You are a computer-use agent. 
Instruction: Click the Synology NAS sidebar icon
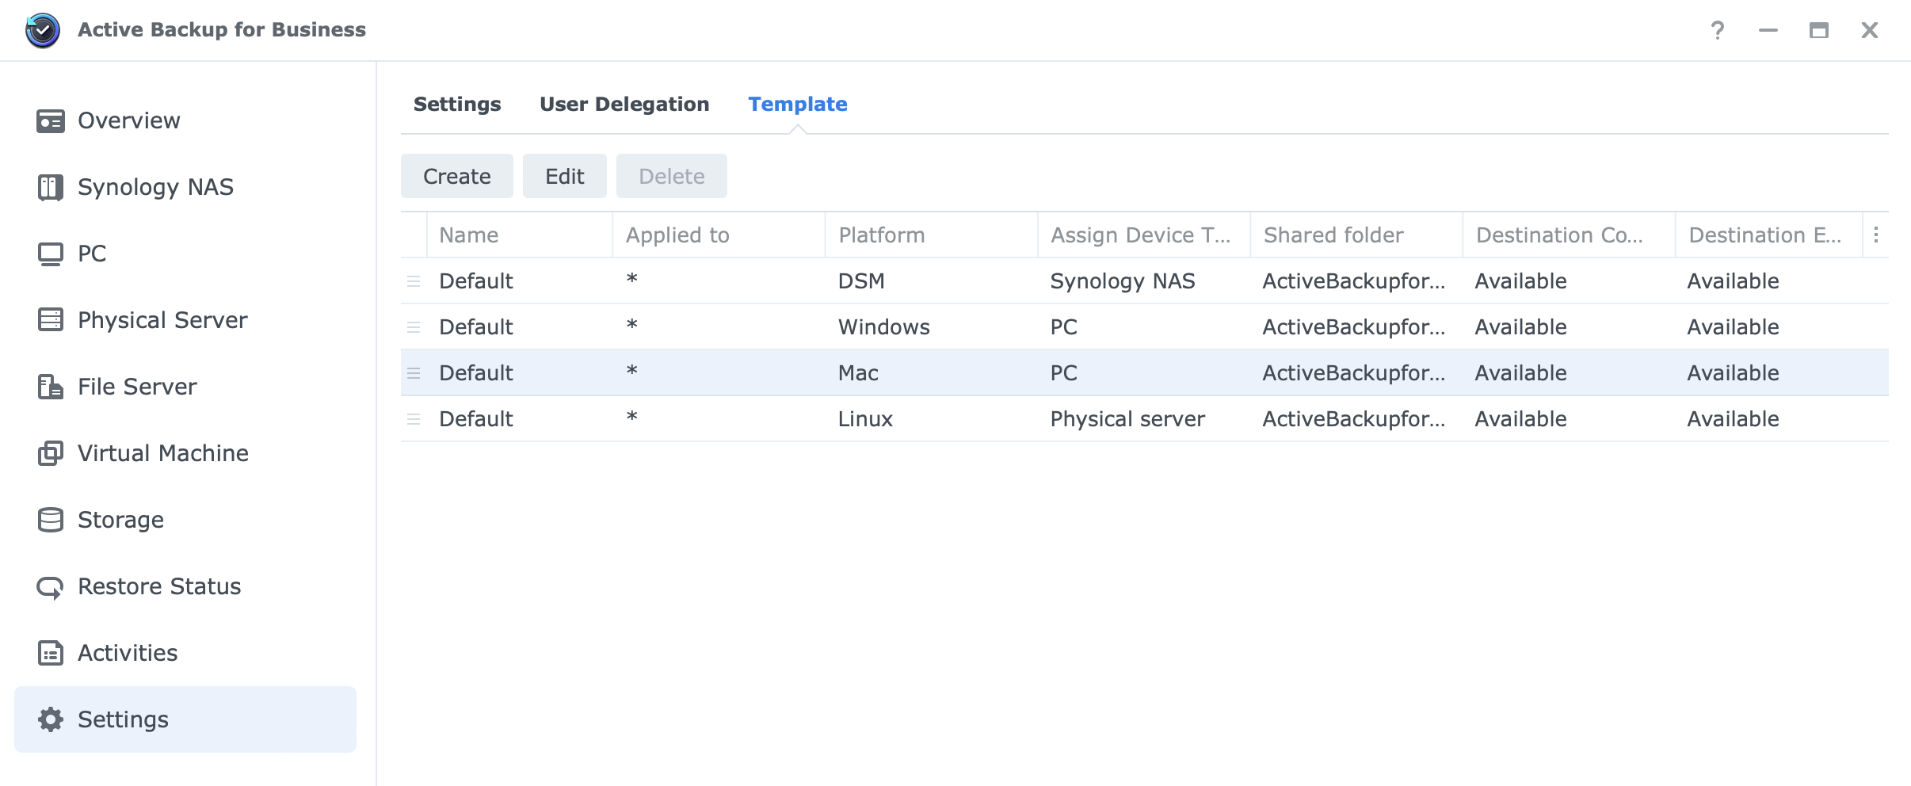(51, 188)
